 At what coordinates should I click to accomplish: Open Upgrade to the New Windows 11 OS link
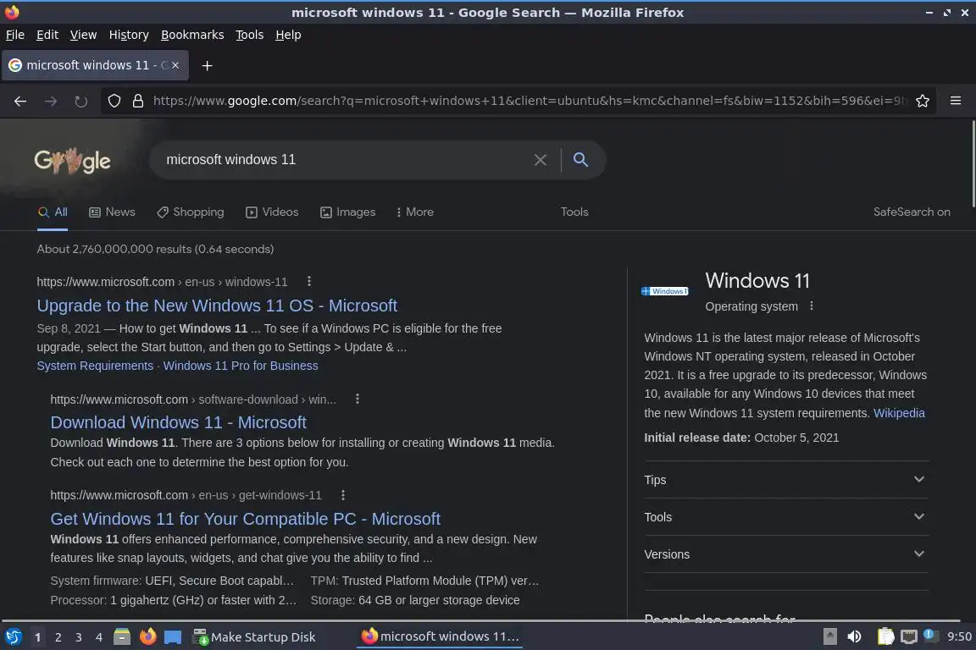pyautogui.click(x=217, y=306)
